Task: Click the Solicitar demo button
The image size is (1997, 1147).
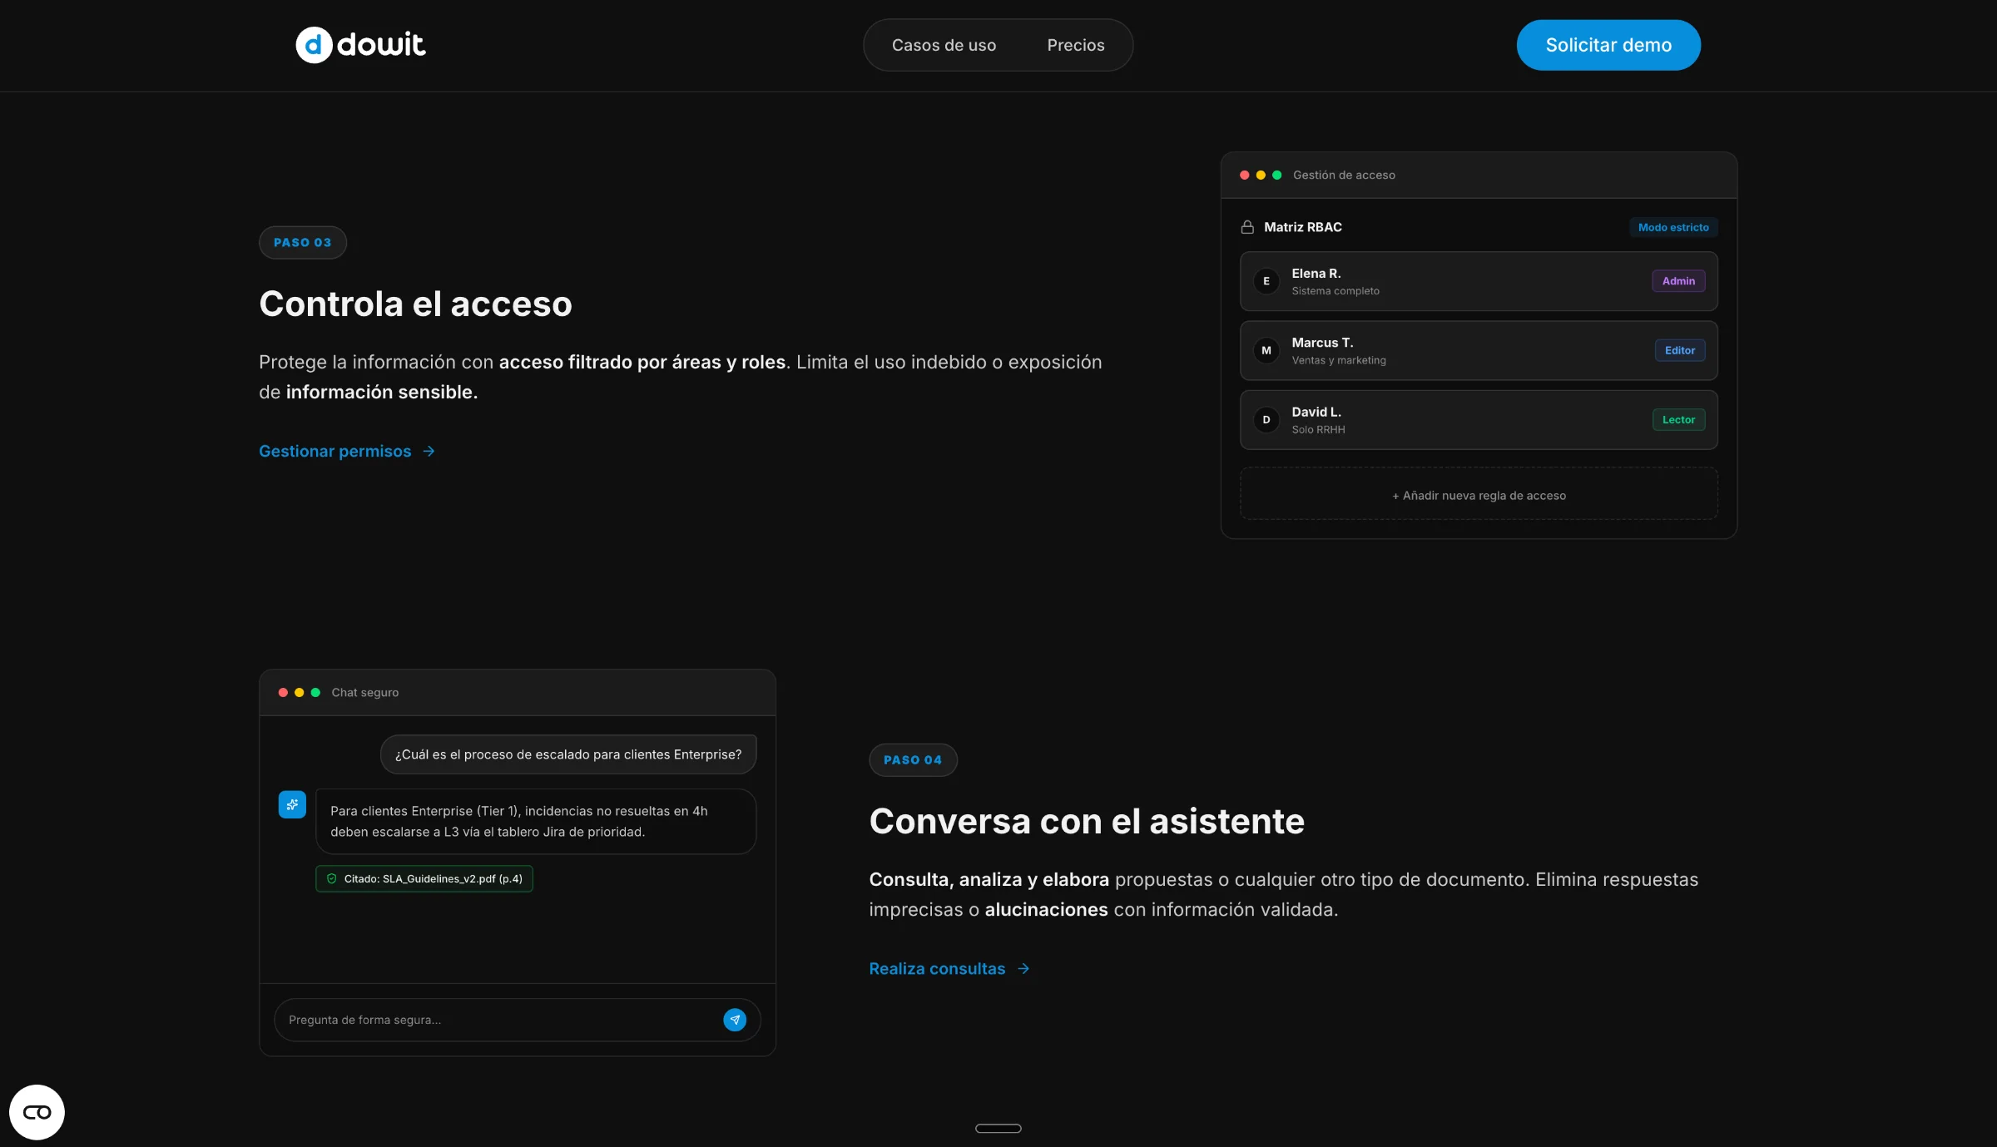Action: 1608,45
